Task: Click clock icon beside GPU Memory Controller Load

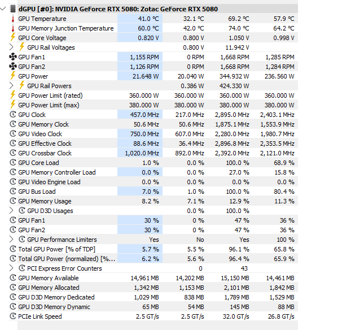Action: (x=13, y=172)
